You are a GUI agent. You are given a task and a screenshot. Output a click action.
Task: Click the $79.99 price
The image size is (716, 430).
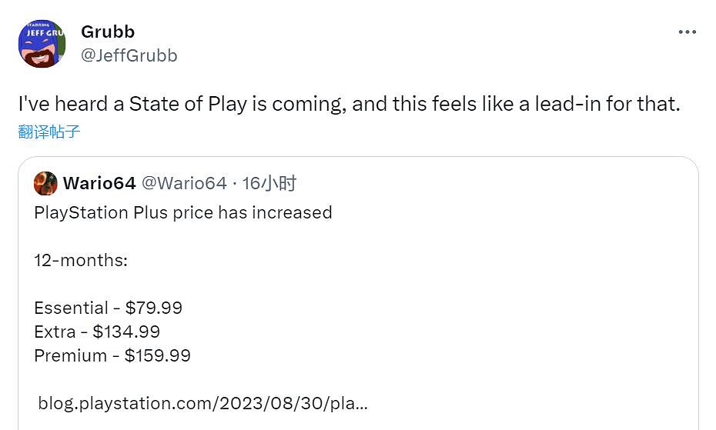click(x=154, y=308)
